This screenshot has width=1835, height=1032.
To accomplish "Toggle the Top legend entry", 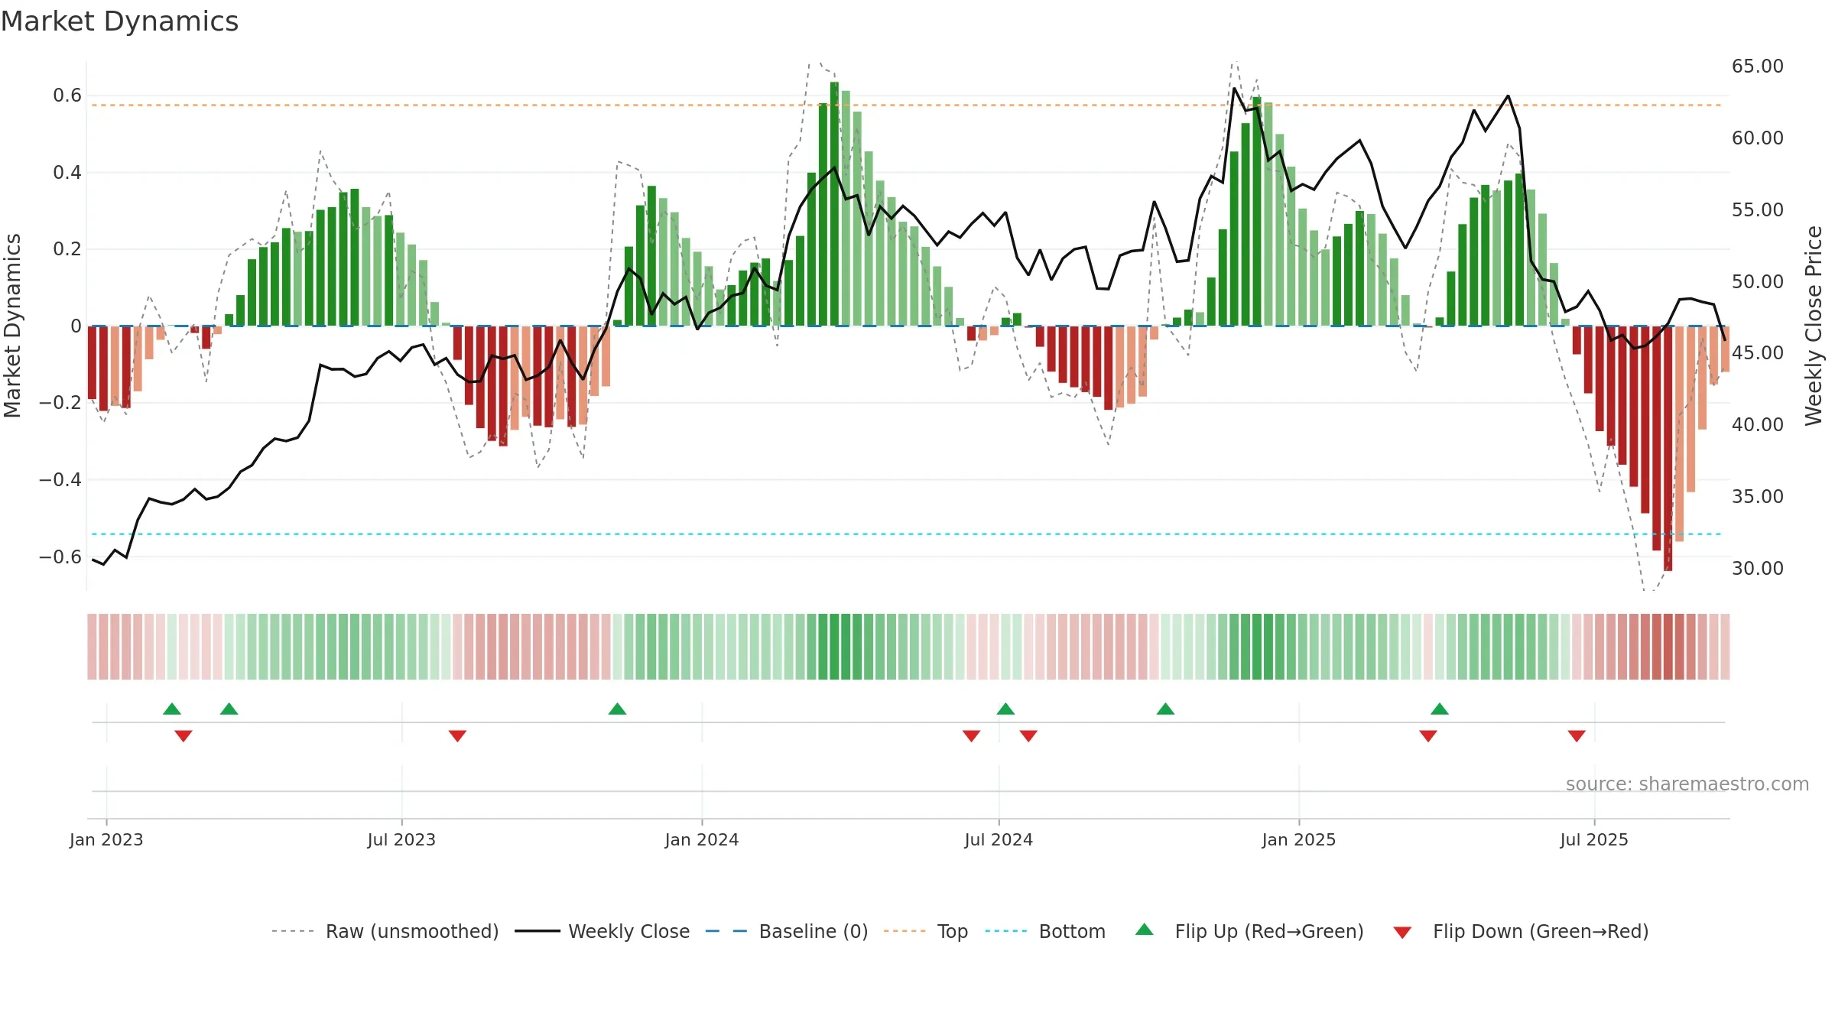I will tap(953, 931).
